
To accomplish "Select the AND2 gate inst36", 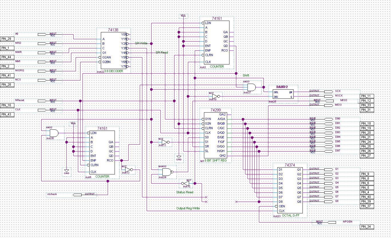I will [54, 133].
